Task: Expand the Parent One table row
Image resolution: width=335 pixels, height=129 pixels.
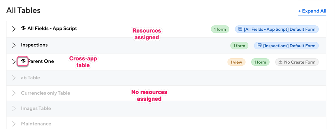Action: [x=14, y=61]
